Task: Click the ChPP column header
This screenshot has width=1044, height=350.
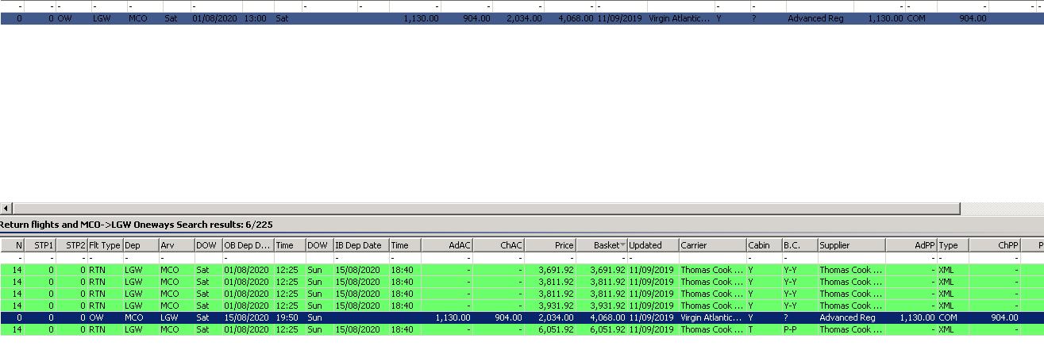Action: tap(994, 245)
